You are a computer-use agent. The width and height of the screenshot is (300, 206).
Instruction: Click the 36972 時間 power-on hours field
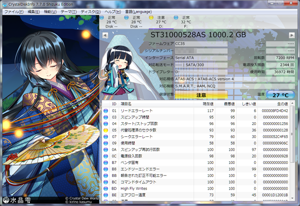coord(280,72)
